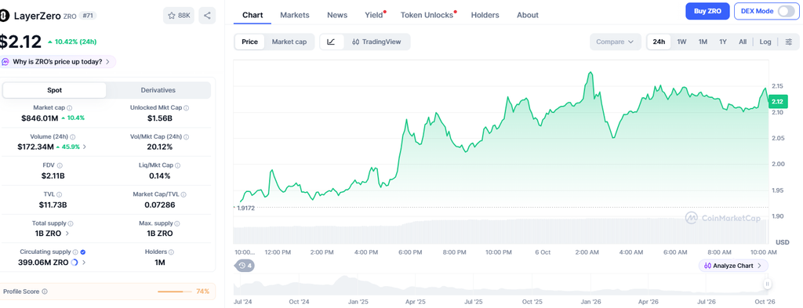This screenshot has width=803, height=308.
Task: Select the Price chart toggle
Action: (249, 42)
